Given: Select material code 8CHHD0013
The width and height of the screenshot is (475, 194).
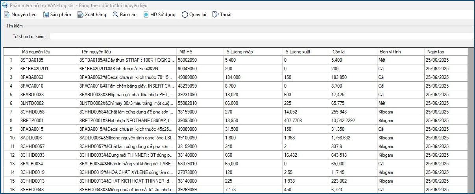Looking at the screenshot, I should (x=48, y=181).
